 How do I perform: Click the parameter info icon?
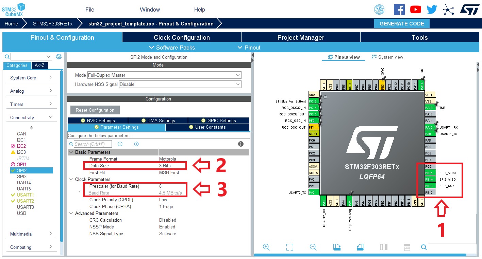pyautogui.click(x=241, y=144)
